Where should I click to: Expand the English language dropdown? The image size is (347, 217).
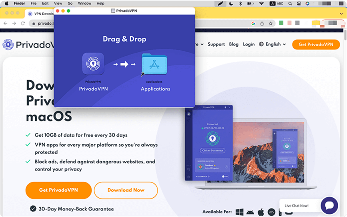[x=273, y=45]
